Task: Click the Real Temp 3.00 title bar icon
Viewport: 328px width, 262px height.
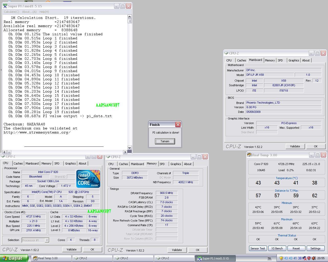Action: tap(249, 155)
